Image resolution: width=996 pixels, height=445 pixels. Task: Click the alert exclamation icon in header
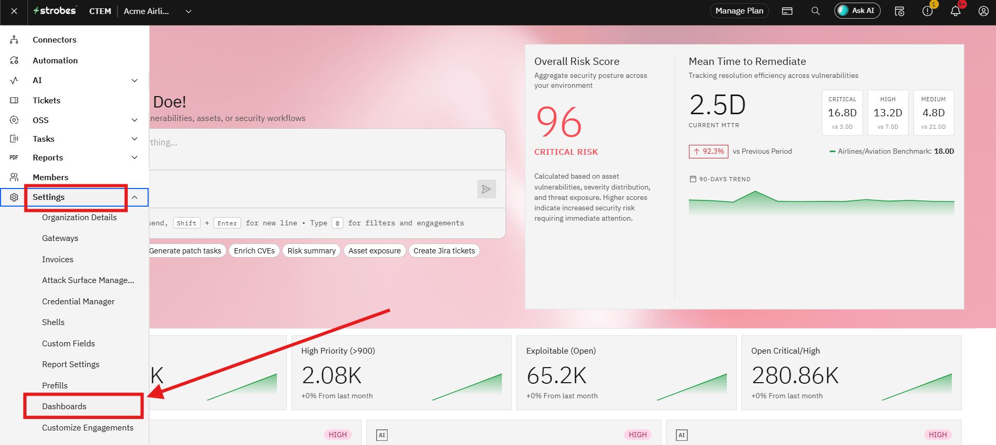[927, 11]
